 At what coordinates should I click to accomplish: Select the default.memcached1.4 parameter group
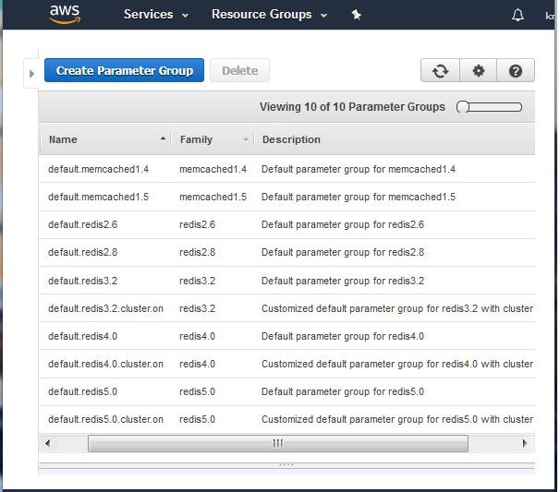(98, 169)
